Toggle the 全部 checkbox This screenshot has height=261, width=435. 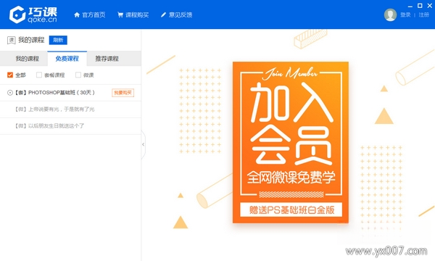coord(10,75)
